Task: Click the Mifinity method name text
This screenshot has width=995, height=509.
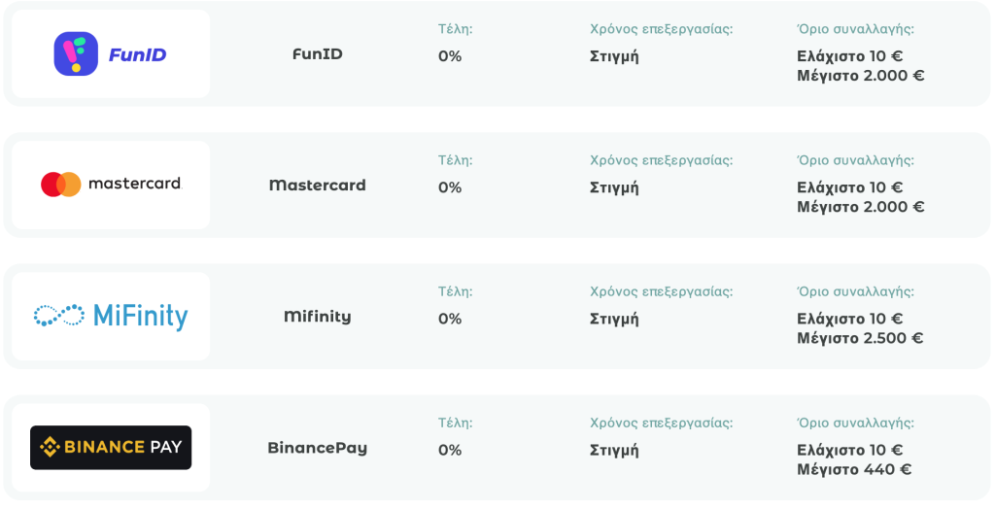Action: (318, 316)
